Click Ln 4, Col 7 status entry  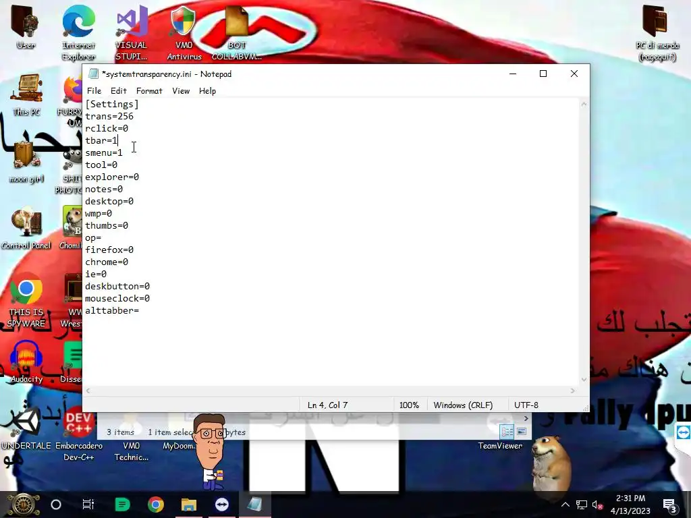(327, 405)
